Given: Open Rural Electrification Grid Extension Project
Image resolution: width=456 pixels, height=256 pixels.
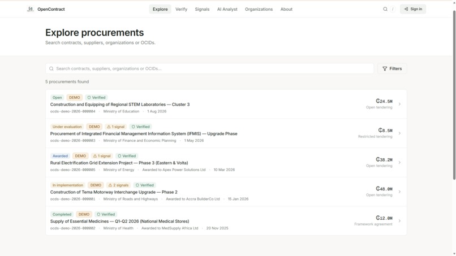Looking at the screenshot, I should (x=119, y=163).
